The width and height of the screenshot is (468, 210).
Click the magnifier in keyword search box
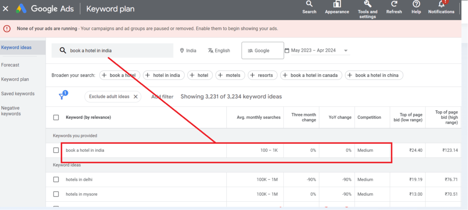pyautogui.click(x=63, y=50)
